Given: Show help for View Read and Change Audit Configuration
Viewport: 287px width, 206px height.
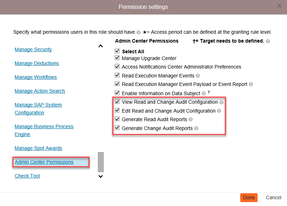Looking at the screenshot, I should pyautogui.click(x=221, y=102).
